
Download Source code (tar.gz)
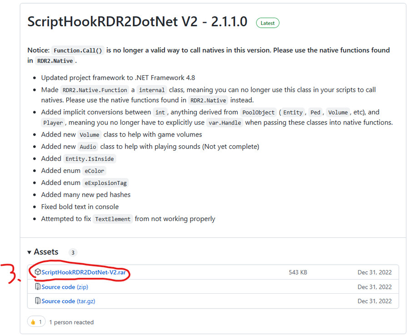[x=68, y=301]
